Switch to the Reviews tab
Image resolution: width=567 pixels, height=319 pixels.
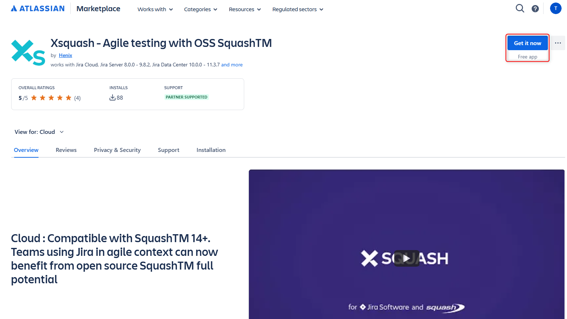(x=66, y=150)
